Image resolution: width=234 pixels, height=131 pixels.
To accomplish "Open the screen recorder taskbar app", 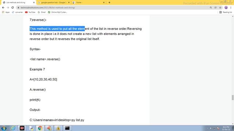I will [22, 128].
